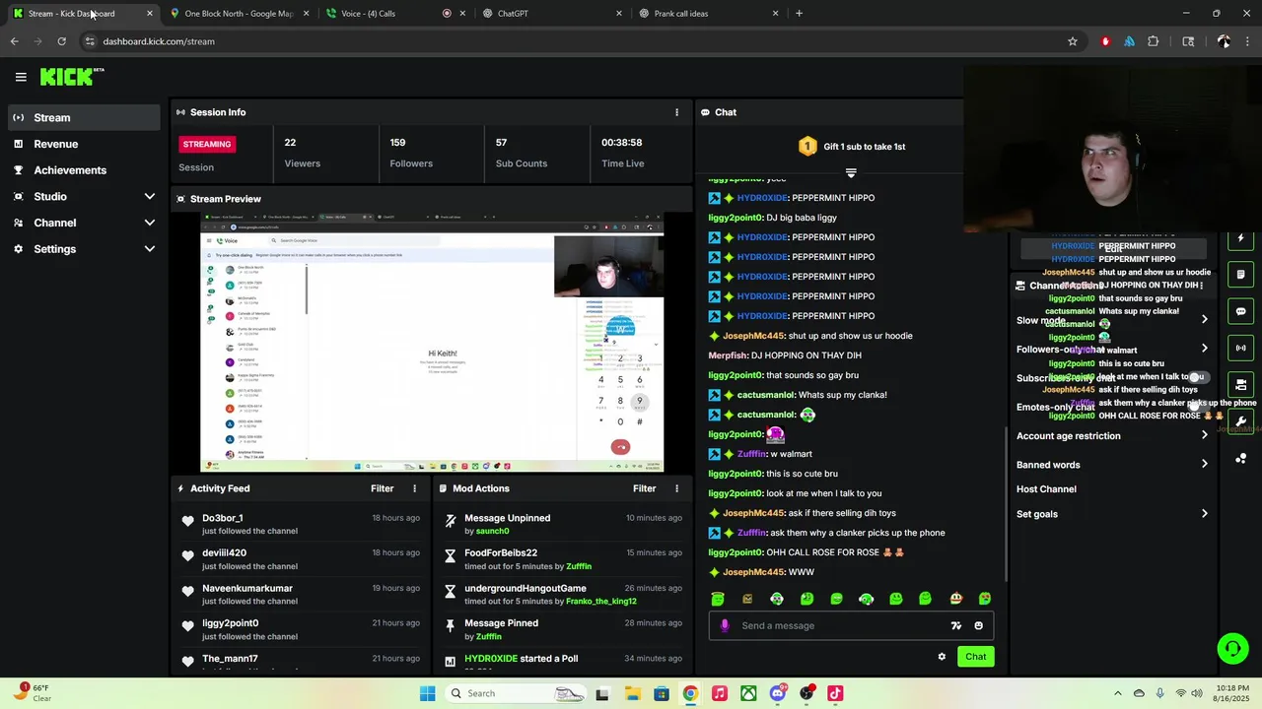
Task: Collapse chat header using the down arrow icon
Action: 851,172
